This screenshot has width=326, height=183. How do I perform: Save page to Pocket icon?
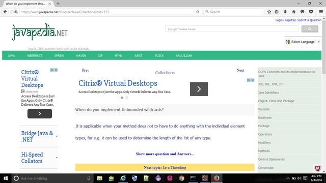coord(311,12)
